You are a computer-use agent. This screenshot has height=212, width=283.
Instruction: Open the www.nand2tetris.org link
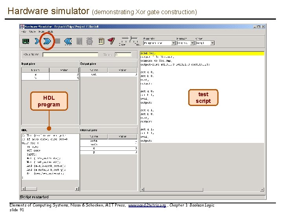point(147,205)
